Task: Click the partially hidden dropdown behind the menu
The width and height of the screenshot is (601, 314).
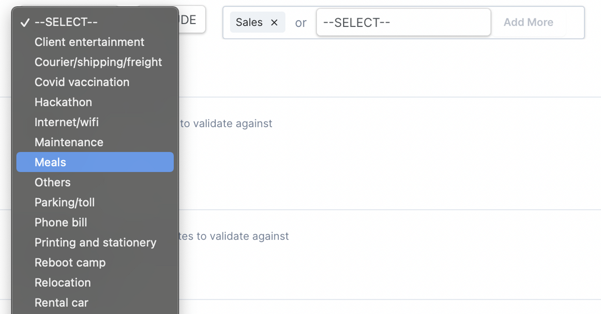Action: [192, 20]
